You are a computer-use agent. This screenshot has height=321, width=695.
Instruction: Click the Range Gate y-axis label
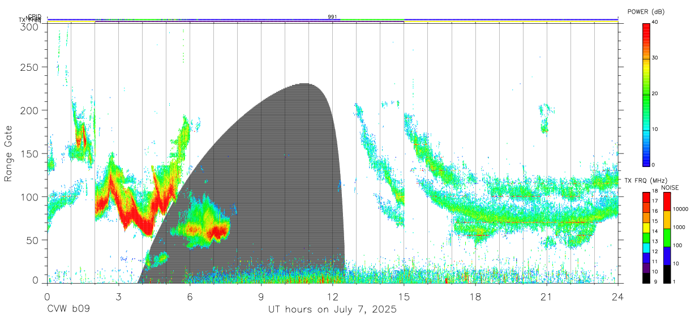(x=8, y=154)
